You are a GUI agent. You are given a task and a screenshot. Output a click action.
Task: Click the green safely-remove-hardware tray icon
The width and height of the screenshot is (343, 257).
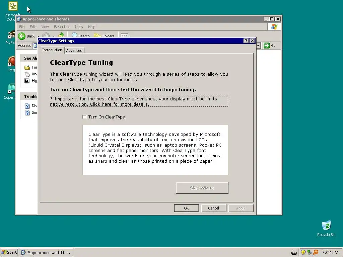309,252
